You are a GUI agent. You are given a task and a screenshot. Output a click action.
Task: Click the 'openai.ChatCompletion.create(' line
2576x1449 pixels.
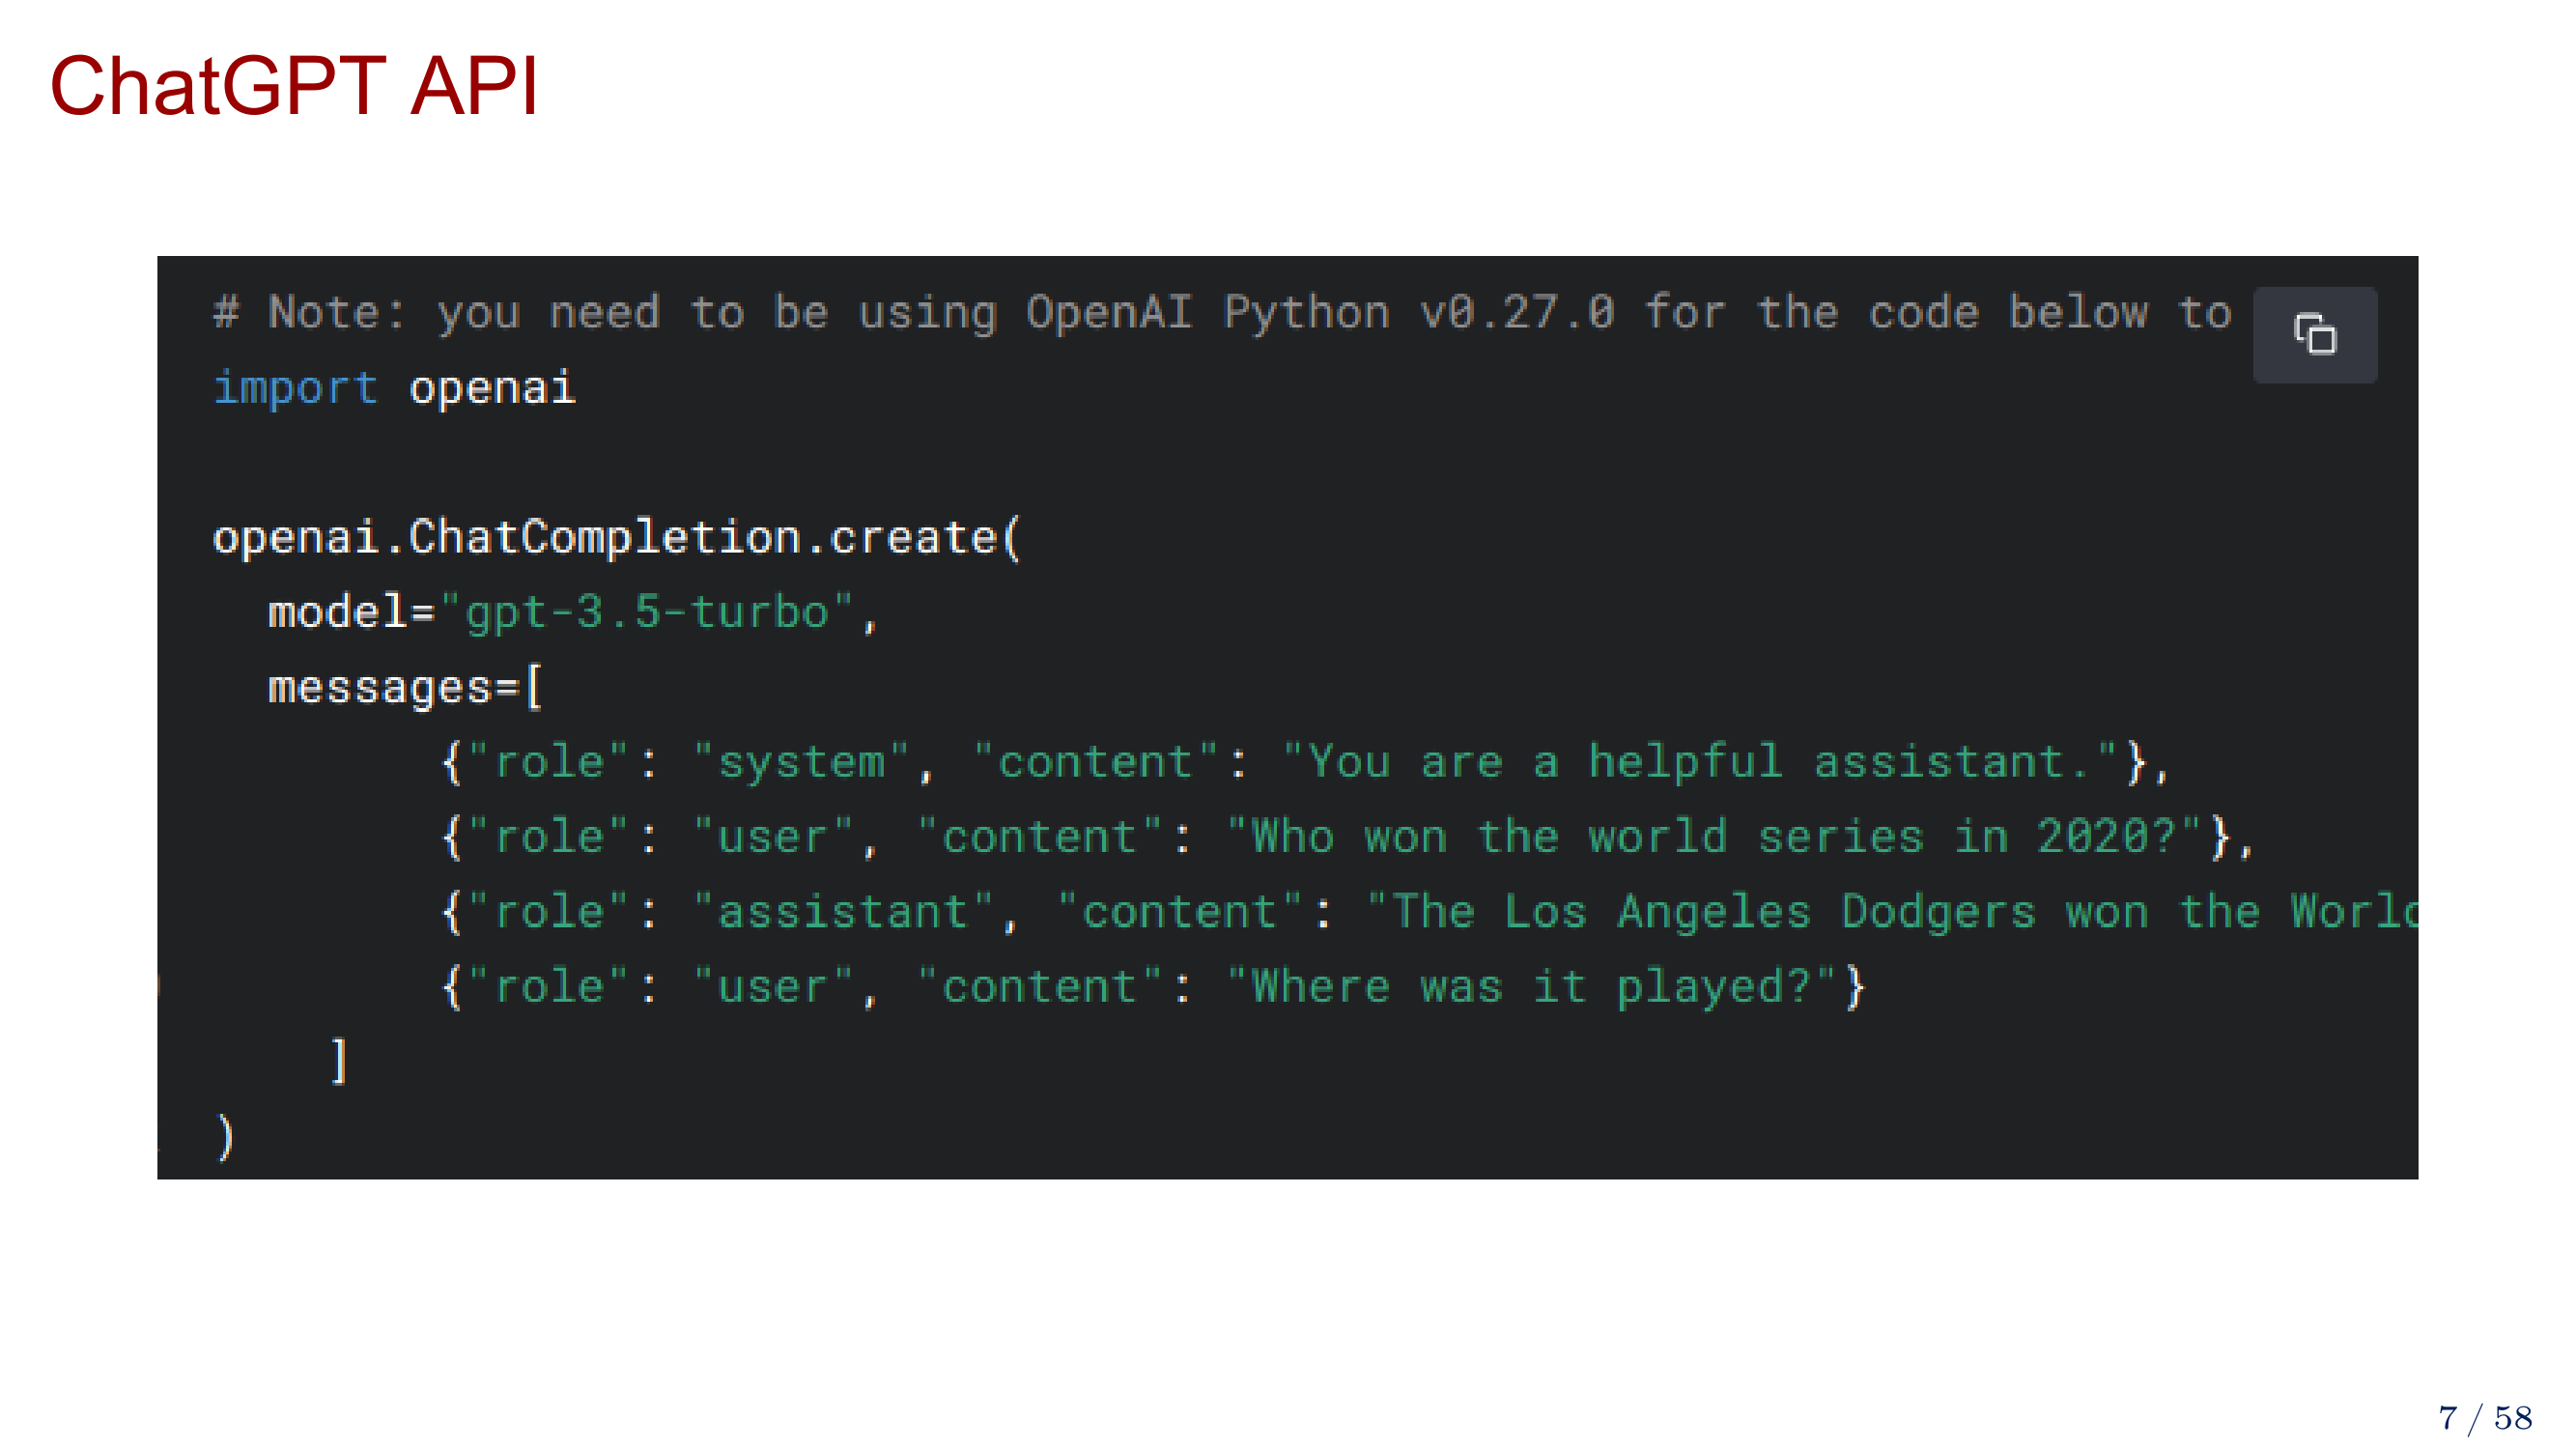coord(617,538)
